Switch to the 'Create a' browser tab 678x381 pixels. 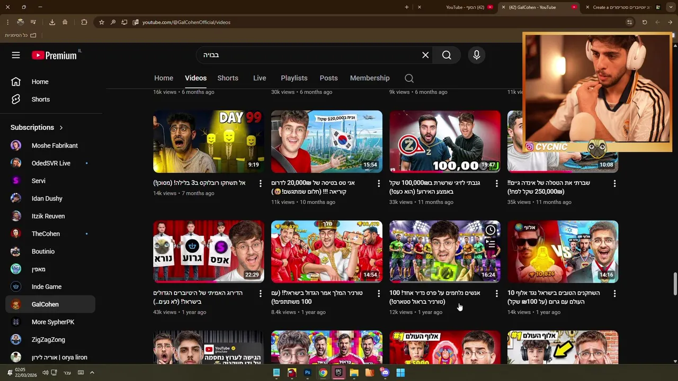(622, 7)
